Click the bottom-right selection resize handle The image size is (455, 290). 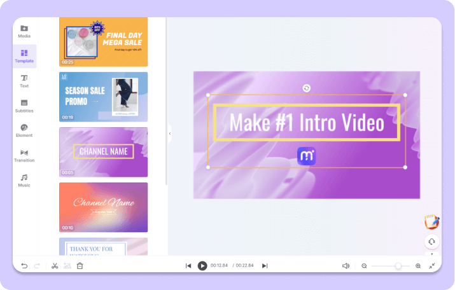tap(405, 167)
